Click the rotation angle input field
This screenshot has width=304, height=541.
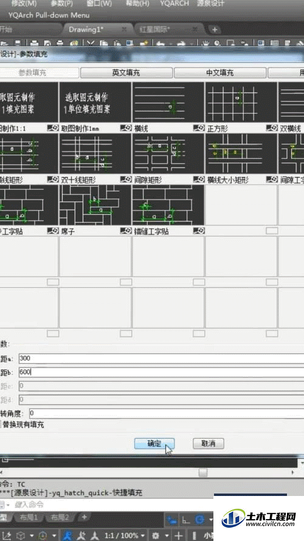167,413
